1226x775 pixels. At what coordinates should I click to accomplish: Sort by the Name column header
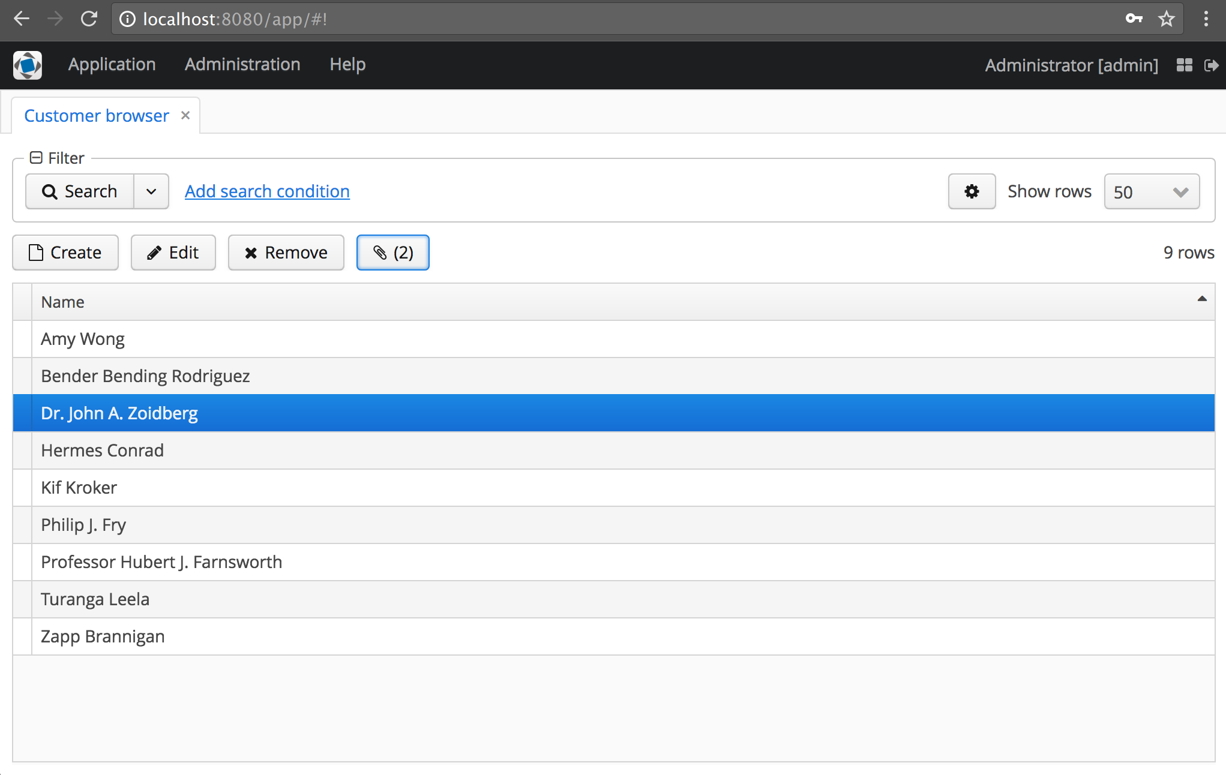623,302
